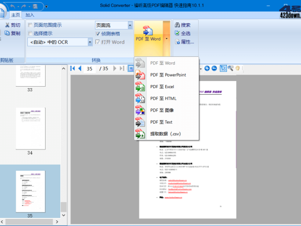Choose PDF 至 PowerPoint menu entry
The height and width of the screenshot is (226, 301).
point(166,75)
